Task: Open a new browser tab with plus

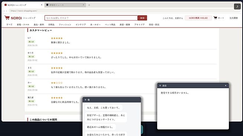Action: [89, 5]
